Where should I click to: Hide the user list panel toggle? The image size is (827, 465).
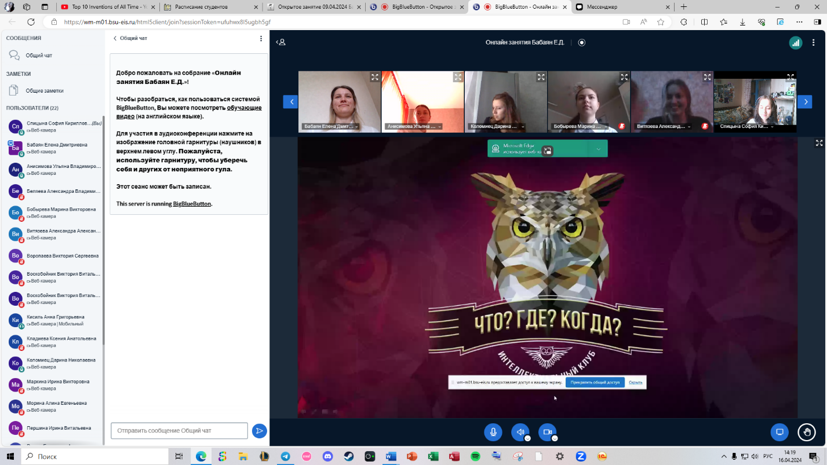[280, 42]
